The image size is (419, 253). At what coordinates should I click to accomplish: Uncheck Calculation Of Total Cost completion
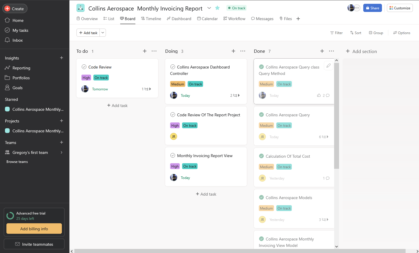pyautogui.click(x=261, y=156)
